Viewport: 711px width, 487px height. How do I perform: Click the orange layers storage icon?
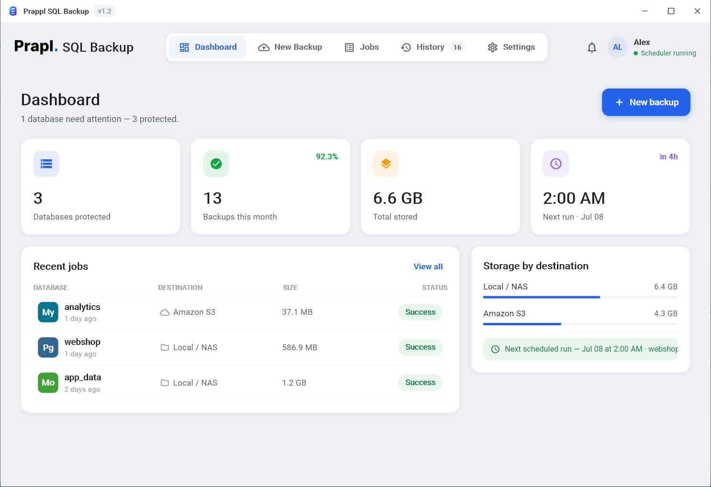pyautogui.click(x=386, y=164)
